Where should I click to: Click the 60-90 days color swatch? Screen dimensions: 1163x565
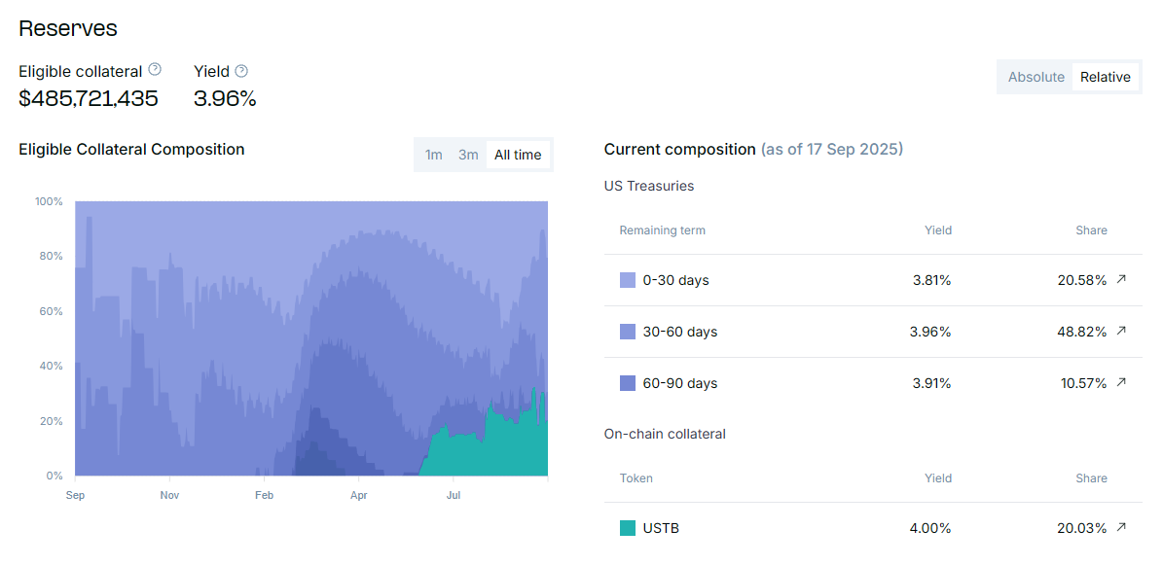pyautogui.click(x=628, y=383)
